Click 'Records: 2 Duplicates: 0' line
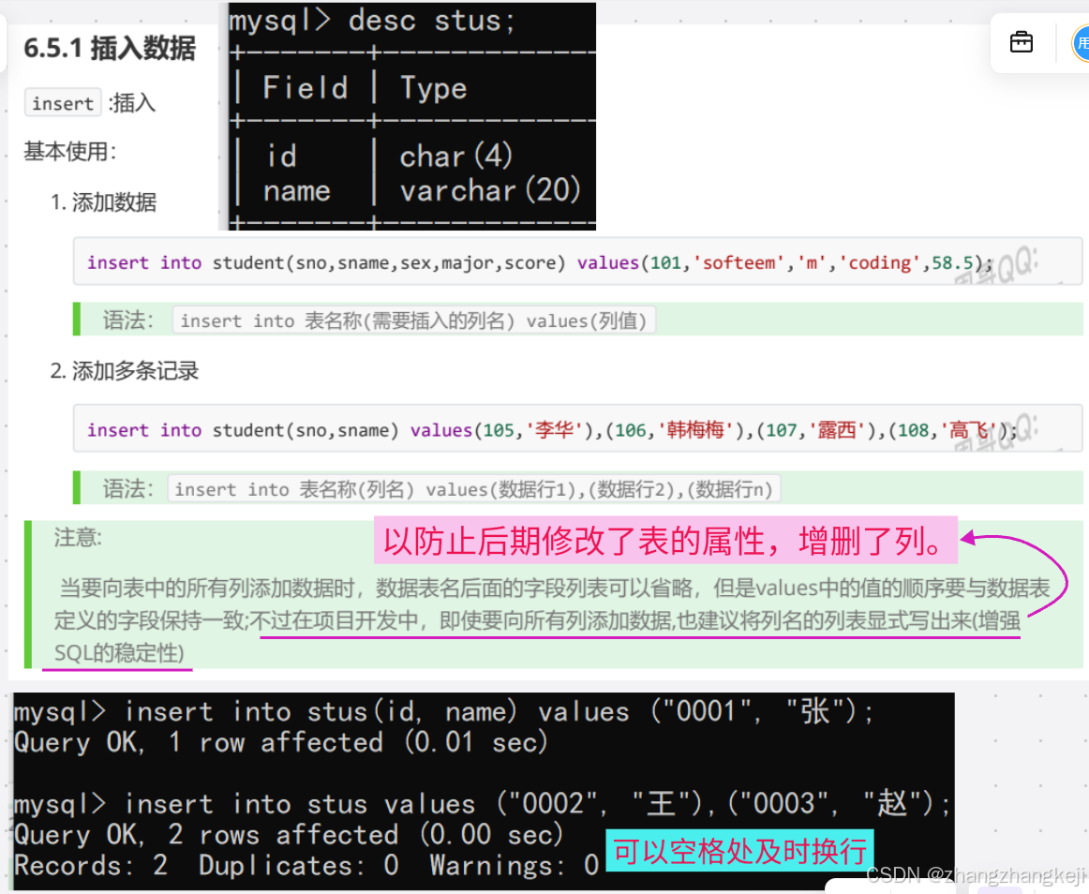 (306, 866)
